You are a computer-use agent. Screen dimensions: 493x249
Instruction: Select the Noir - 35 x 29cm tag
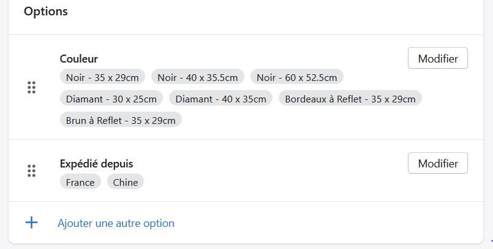(103, 77)
